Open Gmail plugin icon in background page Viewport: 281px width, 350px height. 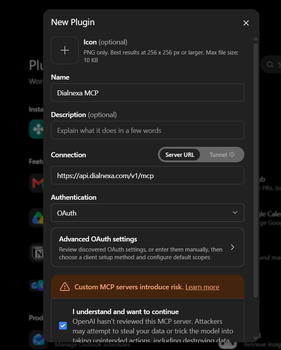[x=37, y=183]
